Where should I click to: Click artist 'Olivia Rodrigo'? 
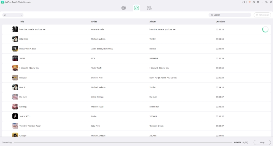97,97
